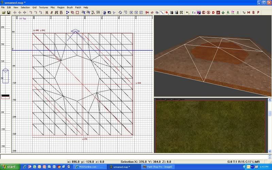Screen dimensions: 272x170
Task: Click the red B toolbar icon
Action: pos(253,13)
